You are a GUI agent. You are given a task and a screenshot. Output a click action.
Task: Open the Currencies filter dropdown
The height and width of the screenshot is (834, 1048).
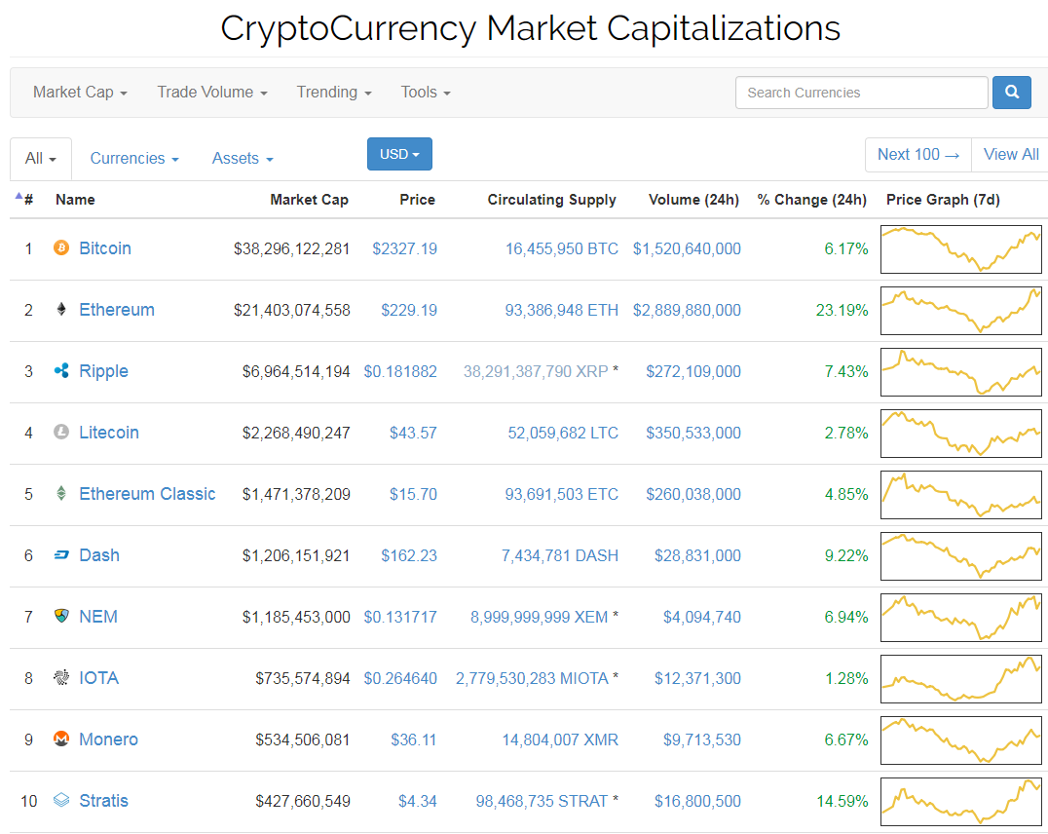click(x=134, y=159)
